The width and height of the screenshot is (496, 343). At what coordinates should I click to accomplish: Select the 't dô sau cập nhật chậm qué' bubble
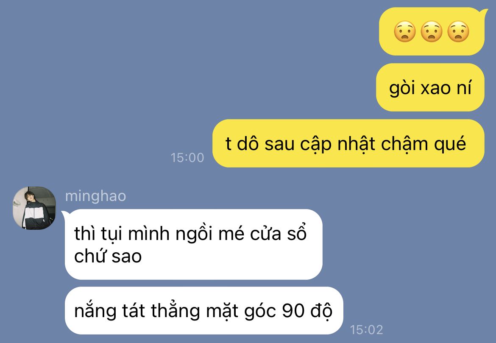pyautogui.click(x=348, y=143)
